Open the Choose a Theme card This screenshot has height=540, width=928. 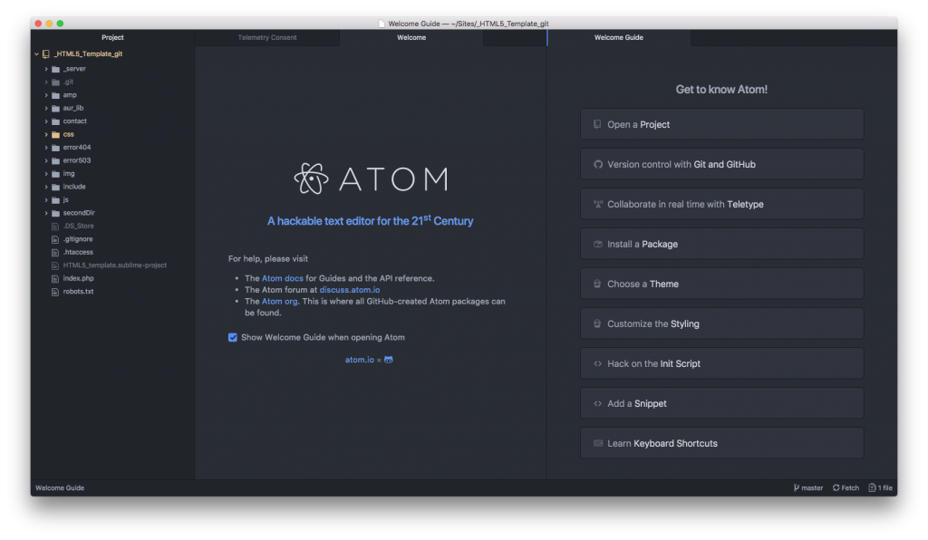pyautogui.click(x=721, y=284)
